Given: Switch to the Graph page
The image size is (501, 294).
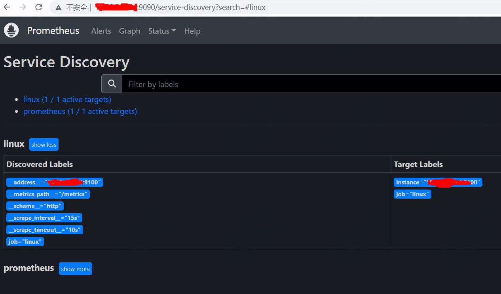Looking at the screenshot, I should click(x=129, y=31).
